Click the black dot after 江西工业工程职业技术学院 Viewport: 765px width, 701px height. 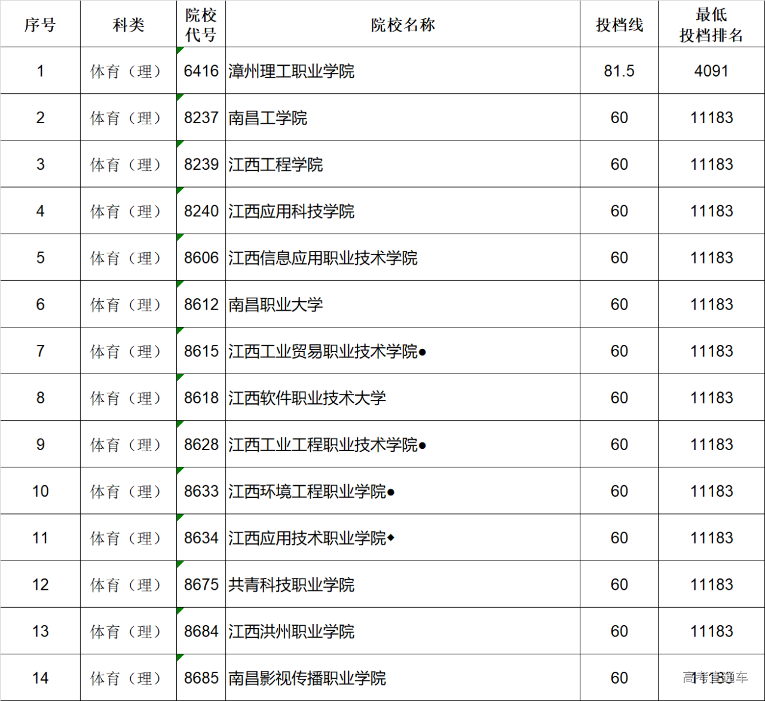tap(423, 445)
